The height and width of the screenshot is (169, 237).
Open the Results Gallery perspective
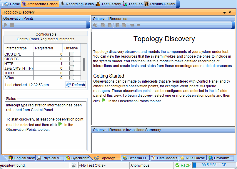pyautogui.click(x=160, y=4)
